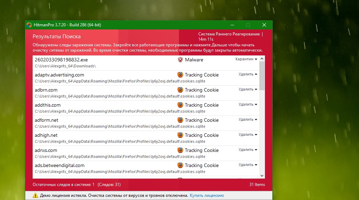The image size is (359, 200).
Task: Click Tracking Cookie label for adhigh.net
Action: (x=202, y=135)
